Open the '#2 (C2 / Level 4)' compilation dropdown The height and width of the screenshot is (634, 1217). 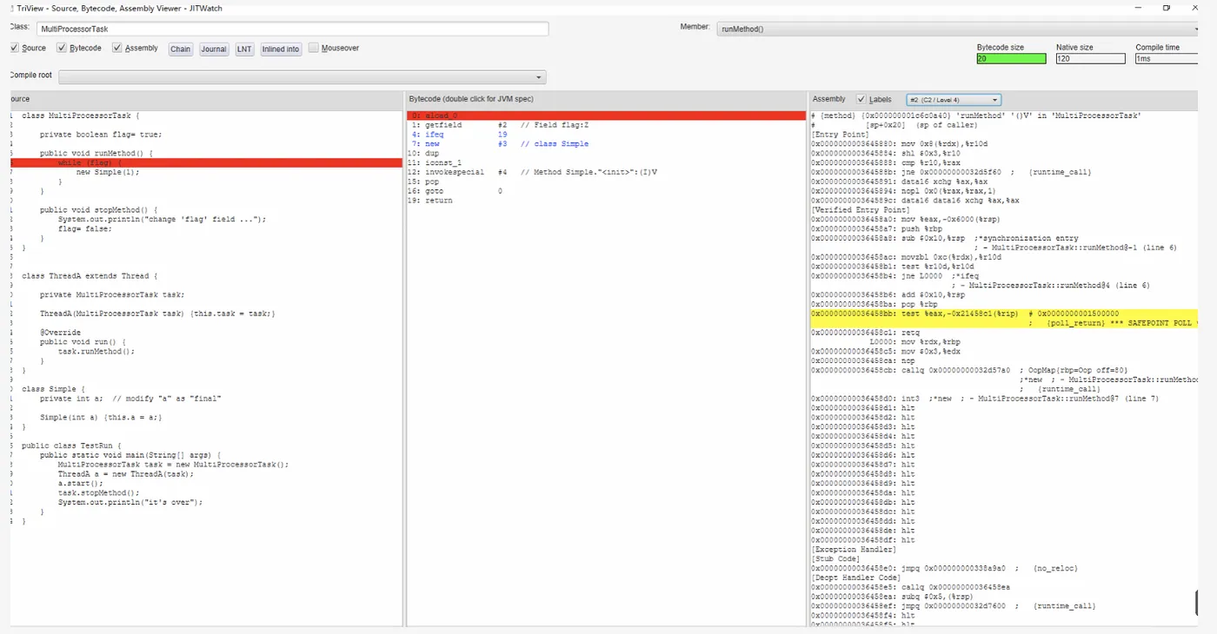click(x=954, y=100)
